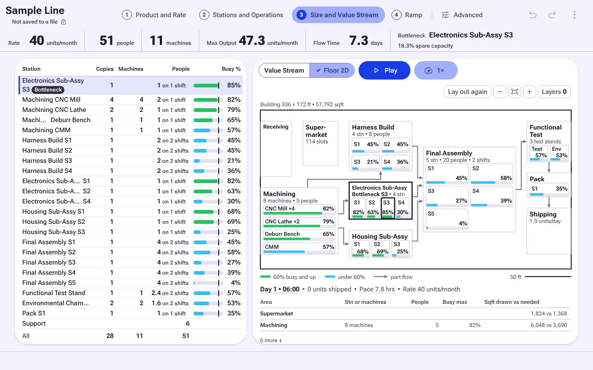Open the Layers 0 control

click(554, 92)
